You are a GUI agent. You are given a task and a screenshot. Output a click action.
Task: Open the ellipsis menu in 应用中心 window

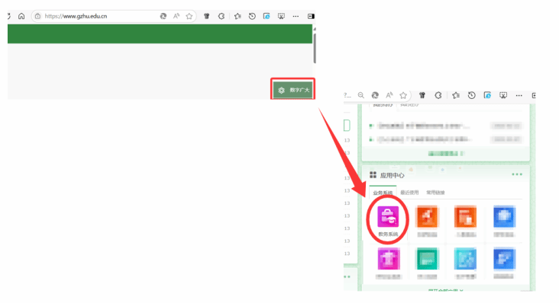(x=519, y=96)
